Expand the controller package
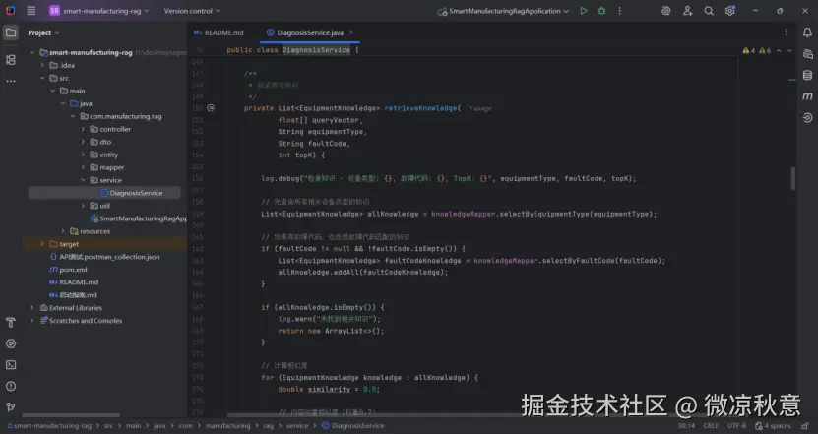 click(83, 129)
